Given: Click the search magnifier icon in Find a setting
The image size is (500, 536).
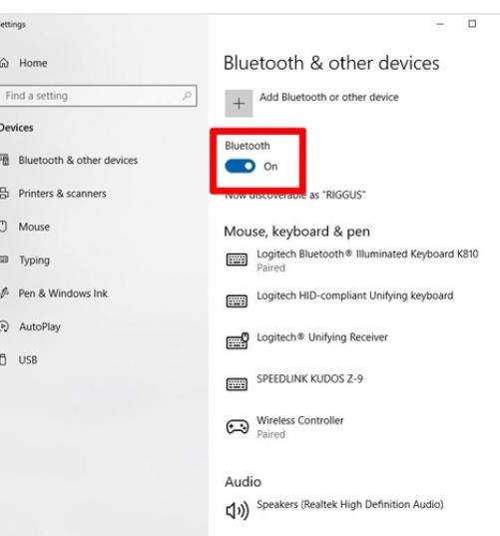Looking at the screenshot, I should click(x=187, y=96).
